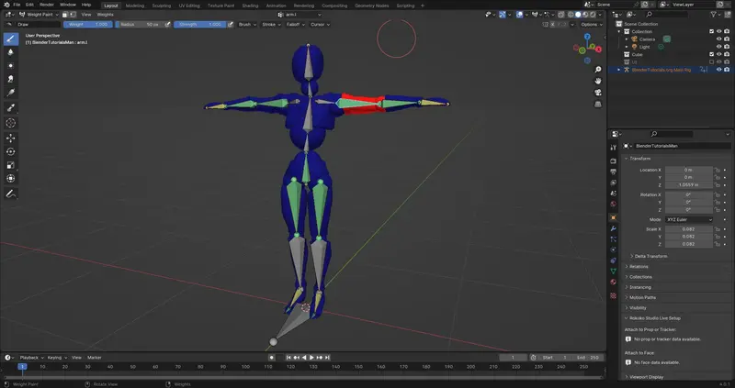This screenshot has width=735, height=388.
Task: Open the Cursor settings dropdown
Action: point(320,25)
